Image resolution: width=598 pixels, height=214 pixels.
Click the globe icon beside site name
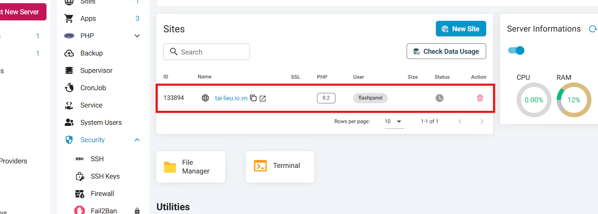(205, 98)
